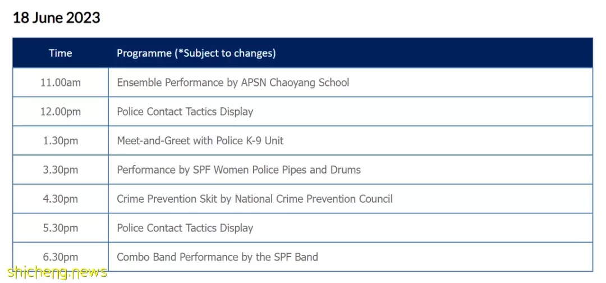This screenshot has height=283, width=606.
Task: Click the Programme (*Subject to changes) header
Action: (x=196, y=53)
